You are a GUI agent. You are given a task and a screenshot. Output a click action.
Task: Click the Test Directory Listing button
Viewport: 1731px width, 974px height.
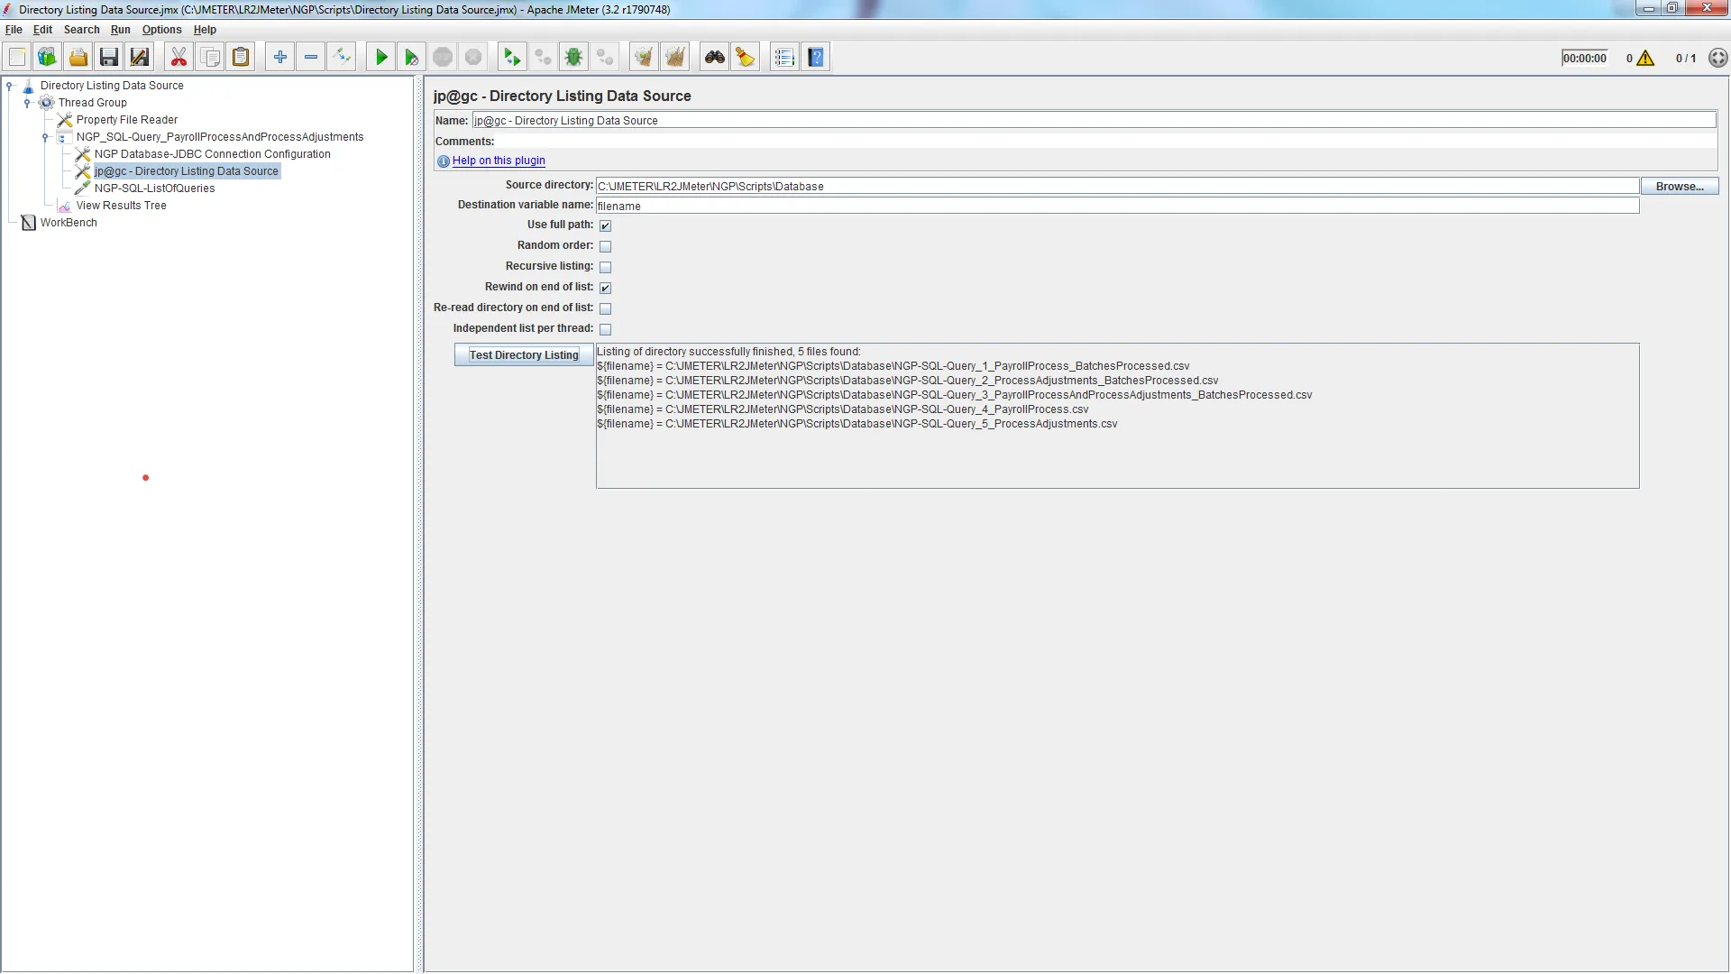[x=524, y=355]
